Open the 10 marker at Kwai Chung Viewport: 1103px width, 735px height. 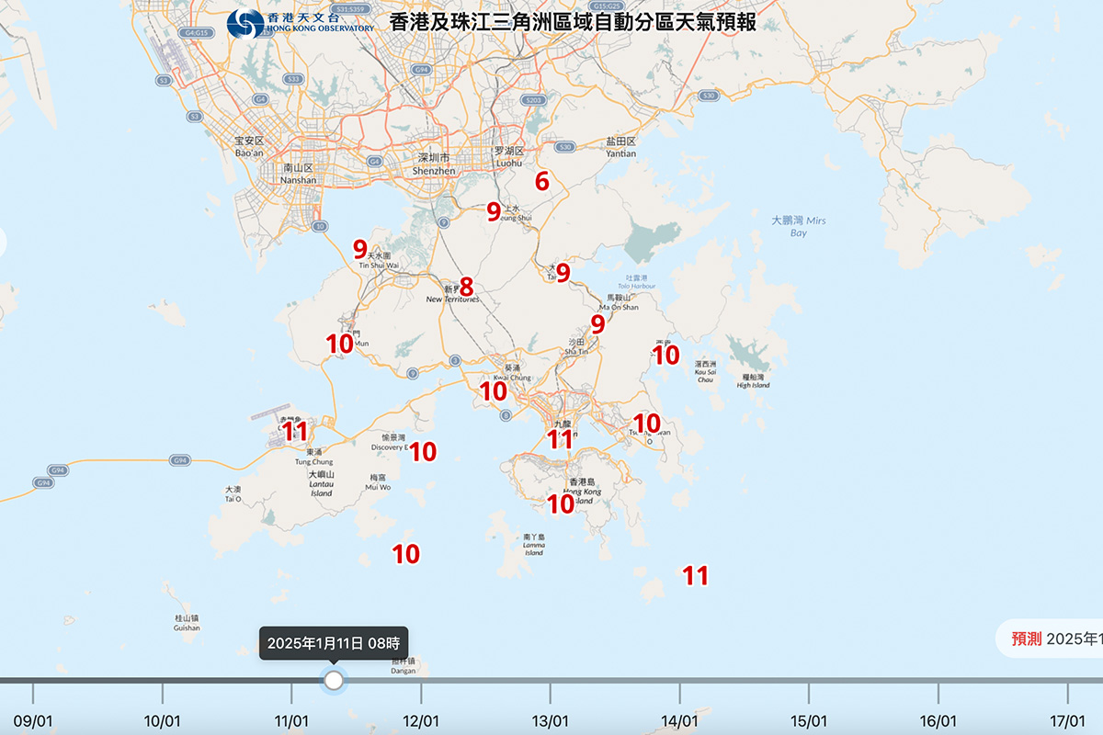(x=494, y=390)
